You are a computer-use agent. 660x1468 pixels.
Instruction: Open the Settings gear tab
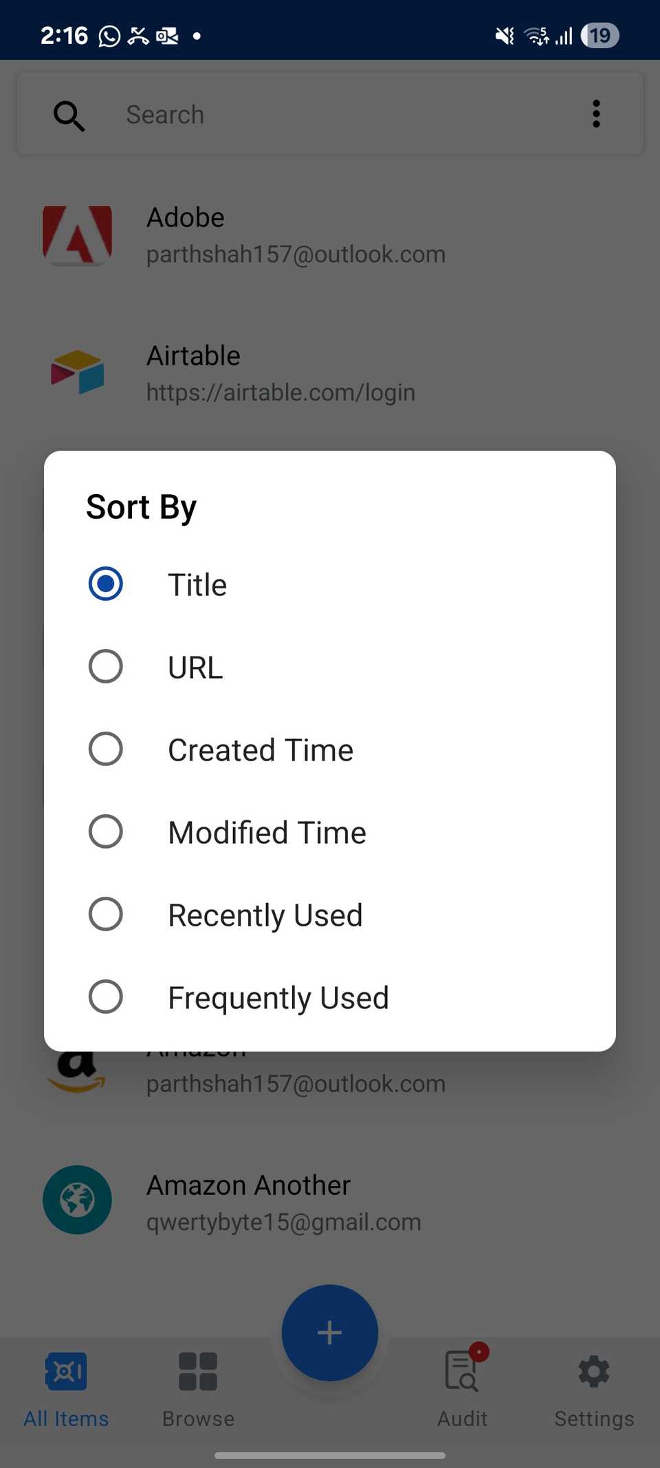[594, 1385]
